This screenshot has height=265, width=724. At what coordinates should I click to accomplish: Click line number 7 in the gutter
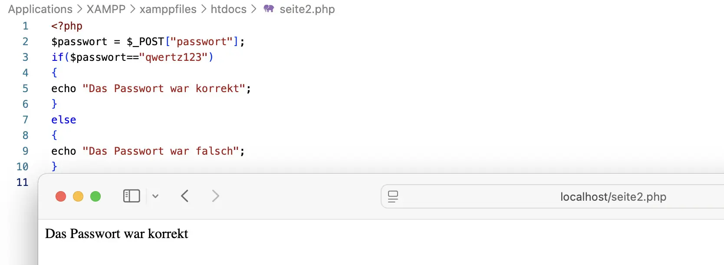[x=25, y=120]
